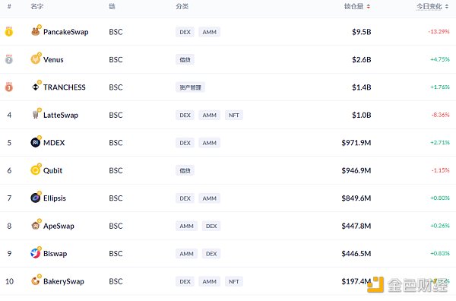Image resolution: width=456 pixels, height=301 pixels.
Task: Click the name column header
Action: coord(37,6)
